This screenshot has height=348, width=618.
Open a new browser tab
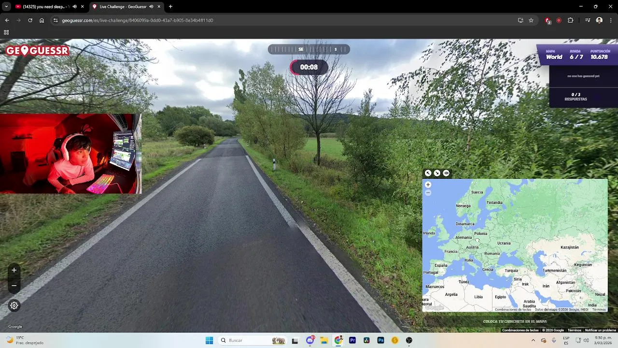pyautogui.click(x=170, y=7)
